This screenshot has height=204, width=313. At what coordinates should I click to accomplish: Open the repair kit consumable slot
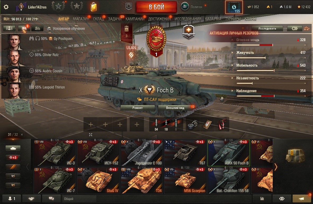pos(193,124)
